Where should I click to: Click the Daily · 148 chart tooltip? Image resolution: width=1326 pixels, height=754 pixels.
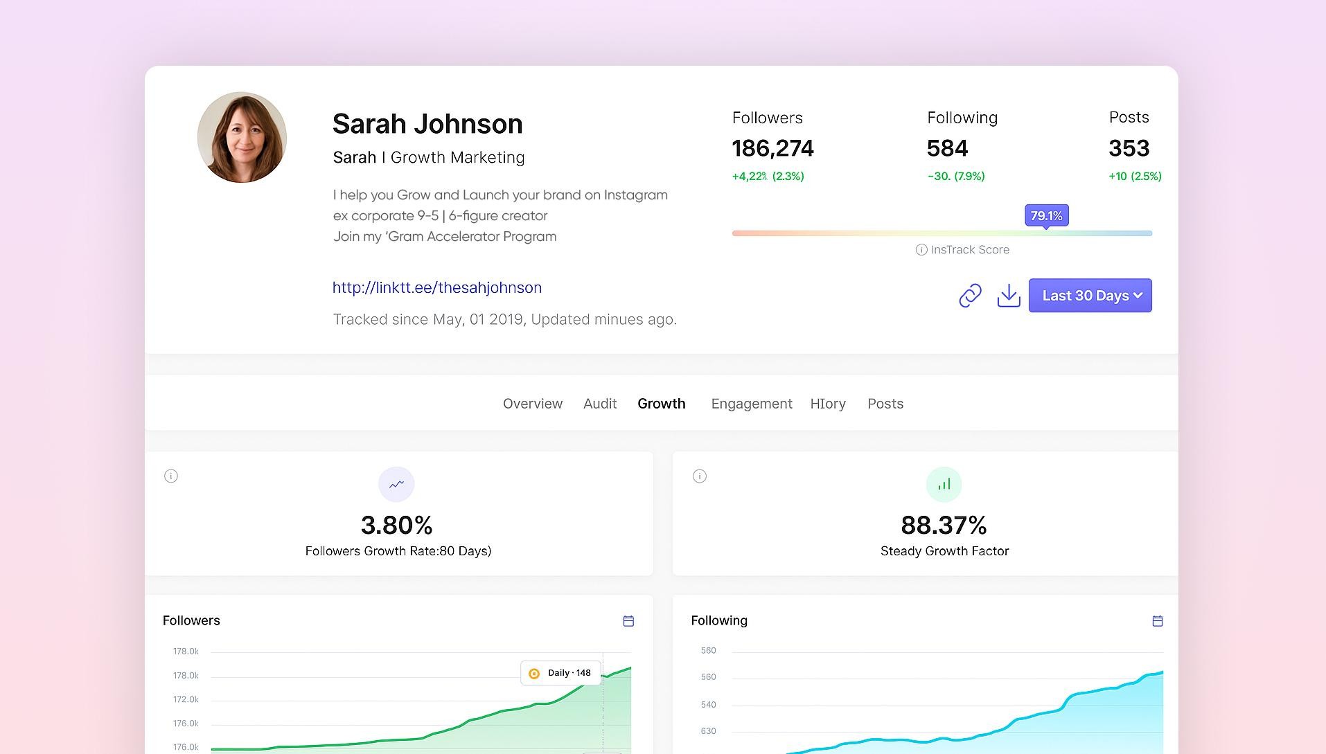pyautogui.click(x=560, y=673)
